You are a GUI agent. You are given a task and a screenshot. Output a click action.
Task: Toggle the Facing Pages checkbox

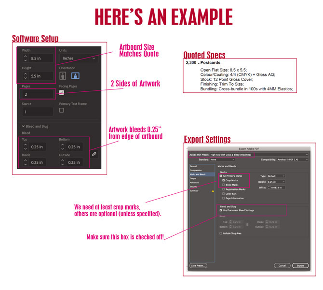(x=62, y=93)
